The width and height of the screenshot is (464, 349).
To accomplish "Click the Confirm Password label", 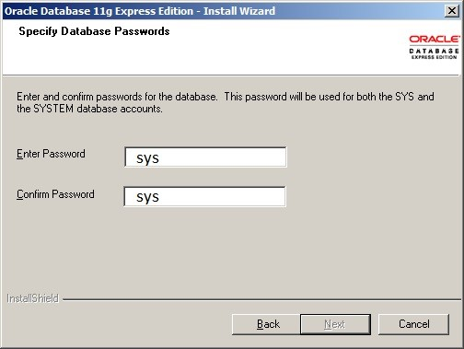I will click(x=55, y=194).
